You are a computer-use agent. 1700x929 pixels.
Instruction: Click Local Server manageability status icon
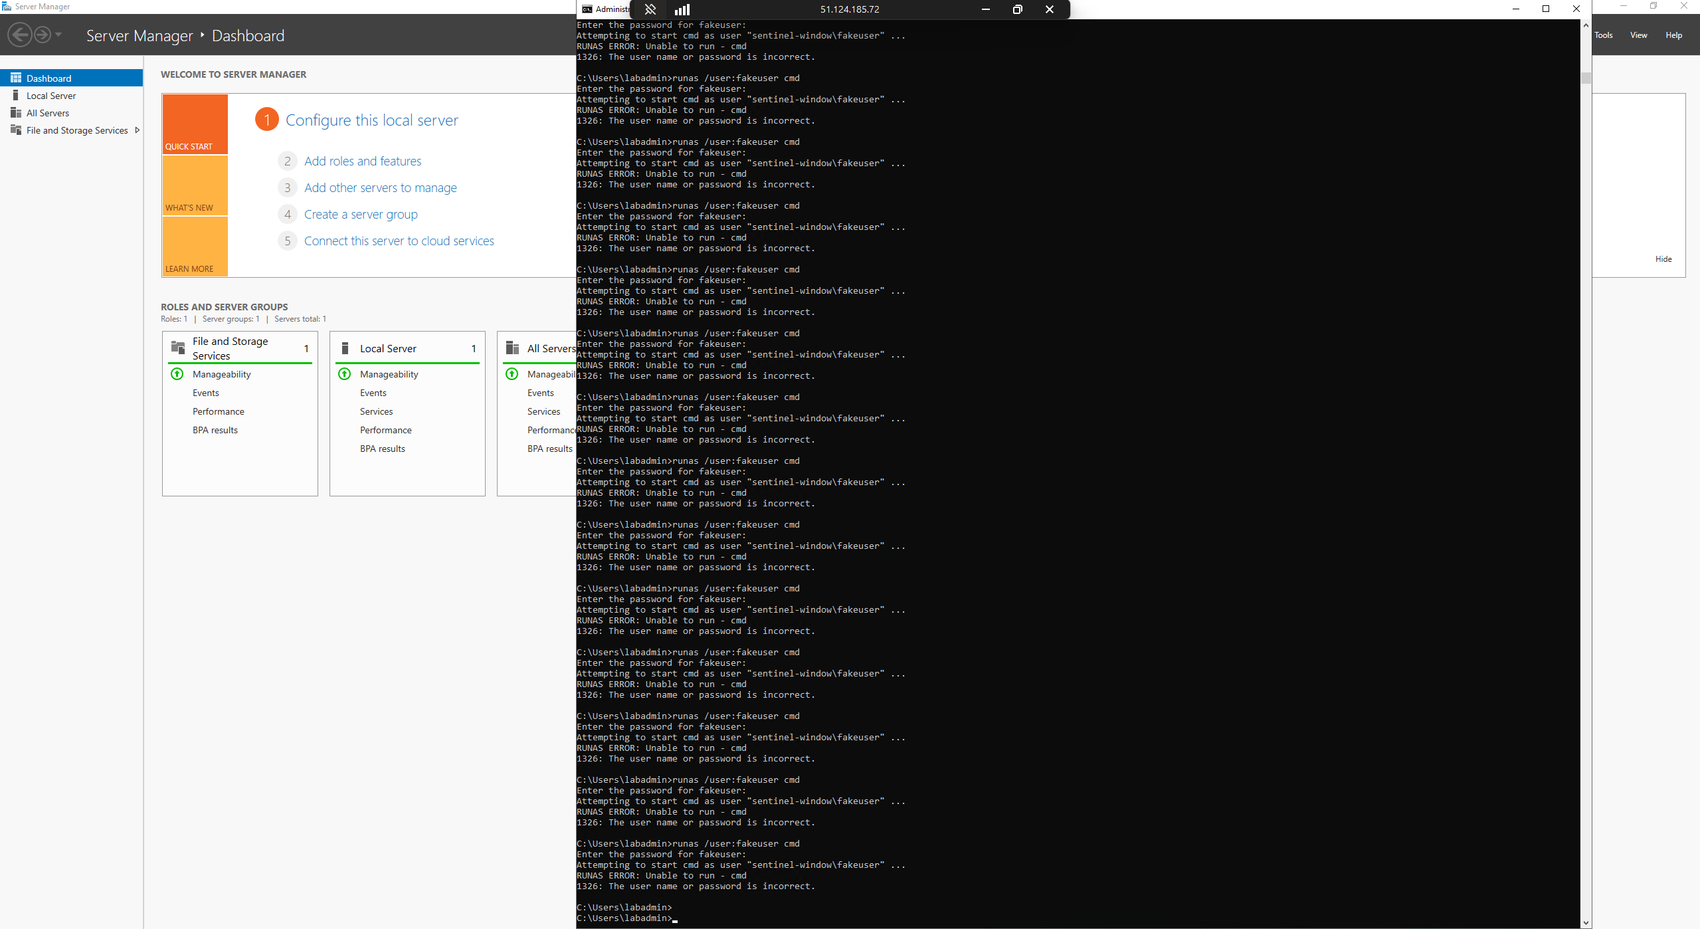tap(345, 374)
